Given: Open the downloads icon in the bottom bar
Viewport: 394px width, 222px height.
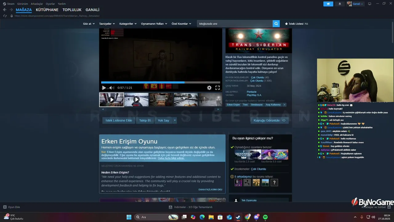Looking at the screenshot, I should click(171, 207).
